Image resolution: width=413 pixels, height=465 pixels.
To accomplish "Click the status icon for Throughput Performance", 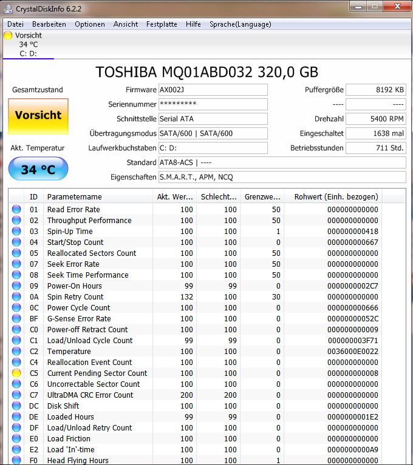I will (x=16, y=220).
